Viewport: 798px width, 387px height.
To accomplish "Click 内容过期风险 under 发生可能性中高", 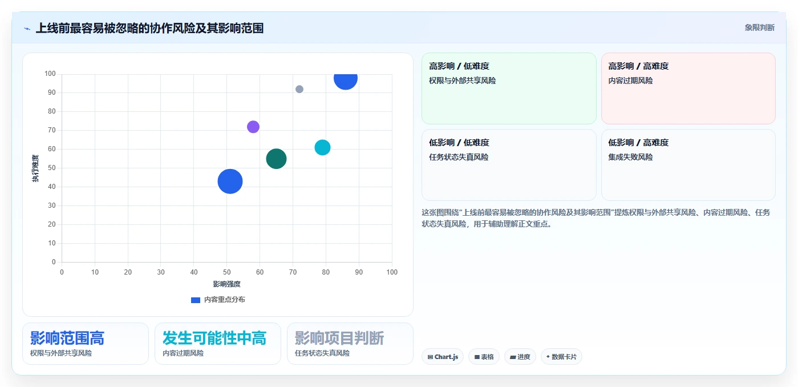I will pos(183,353).
